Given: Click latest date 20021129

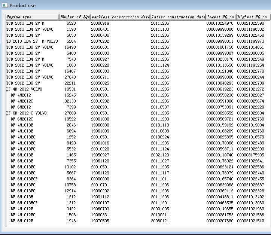Looking at the screenshot, I should click(x=160, y=155).
